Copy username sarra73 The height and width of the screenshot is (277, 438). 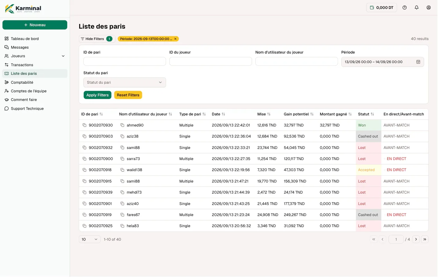point(122,159)
